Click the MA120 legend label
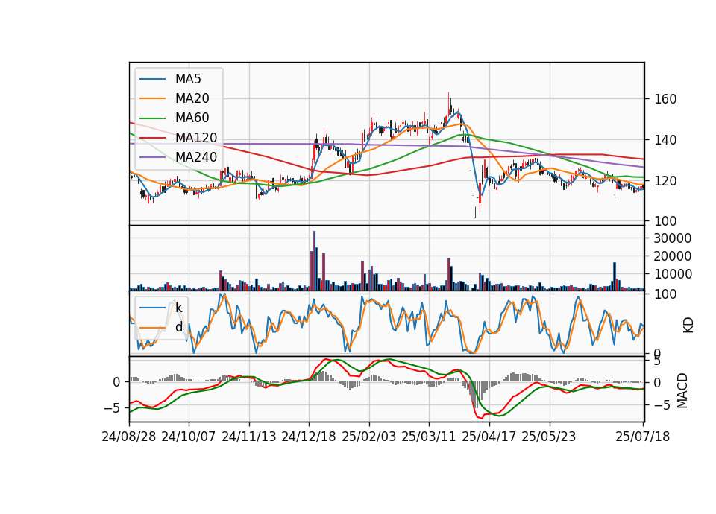716x514 pixels. (x=196, y=137)
